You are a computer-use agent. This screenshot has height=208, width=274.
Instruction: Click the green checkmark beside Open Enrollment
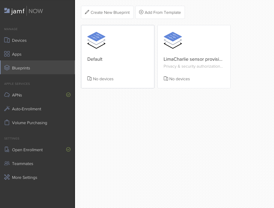[x=68, y=149]
